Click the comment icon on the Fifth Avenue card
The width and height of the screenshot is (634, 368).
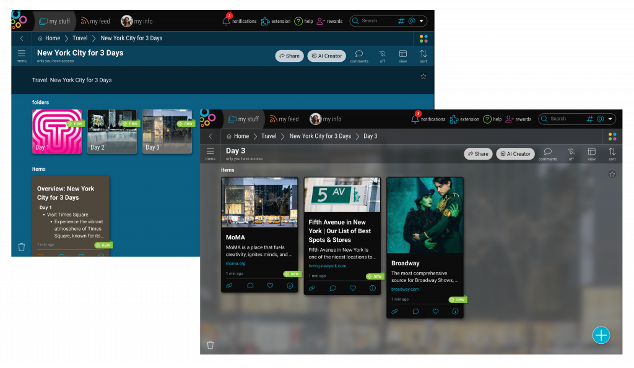coord(332,288)
